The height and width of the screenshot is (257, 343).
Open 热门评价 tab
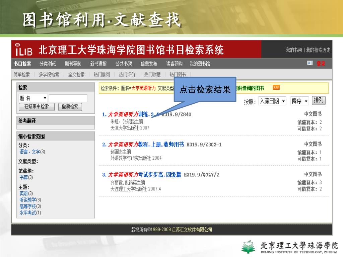tap(127, 75)
